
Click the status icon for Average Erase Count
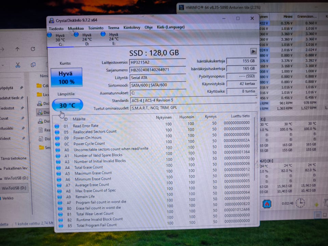(59, 185)
